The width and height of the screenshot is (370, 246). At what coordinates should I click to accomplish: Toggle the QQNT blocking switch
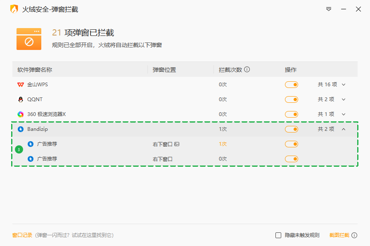tap(291, 99)
